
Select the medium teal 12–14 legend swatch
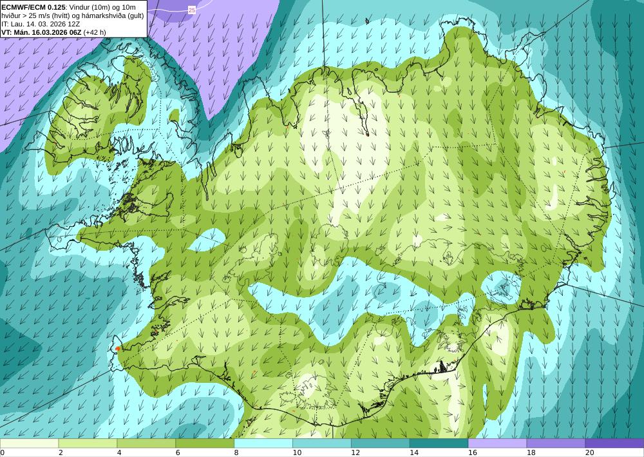381,443
